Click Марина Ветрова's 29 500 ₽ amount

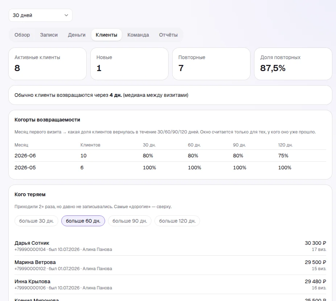coord(315,262)
